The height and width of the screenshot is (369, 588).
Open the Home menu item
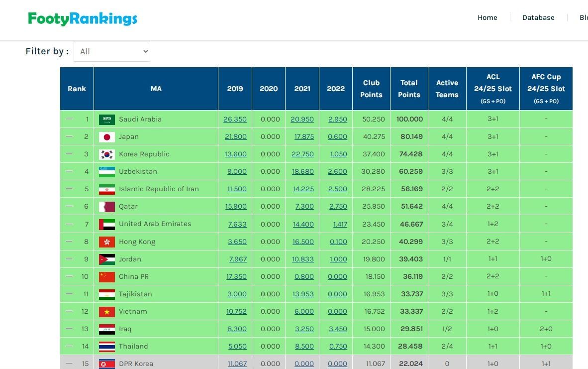(487, 17)
